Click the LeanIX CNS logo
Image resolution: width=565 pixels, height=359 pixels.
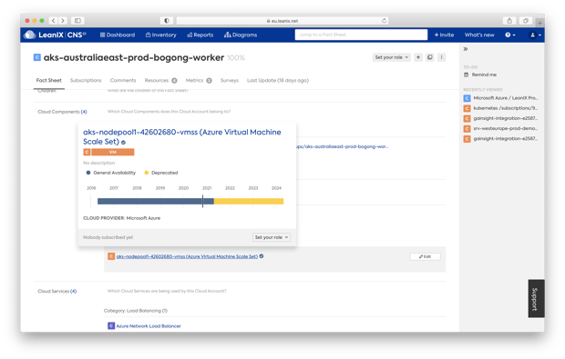(55, 35)
